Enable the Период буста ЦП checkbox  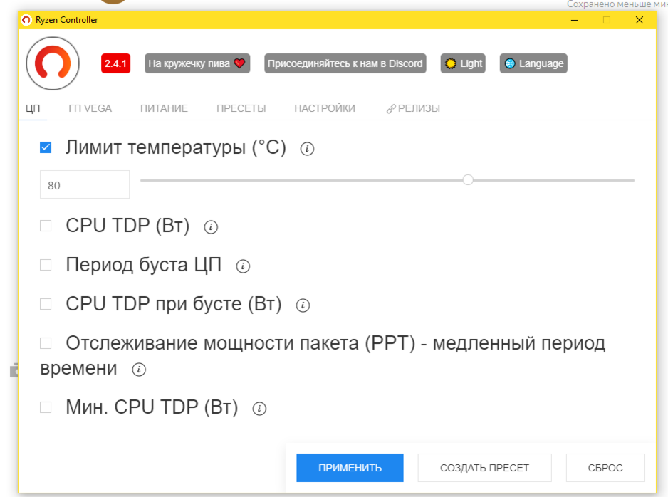click(x=46, y=265)
